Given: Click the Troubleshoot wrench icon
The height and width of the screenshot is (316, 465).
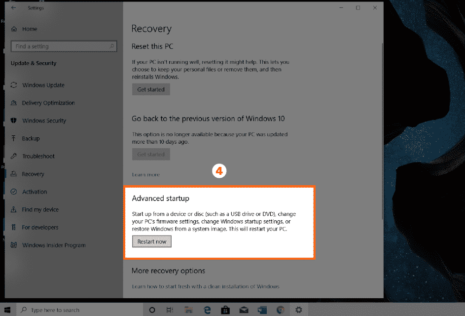Looking at the screenshot, I should (x=14, y=156).
